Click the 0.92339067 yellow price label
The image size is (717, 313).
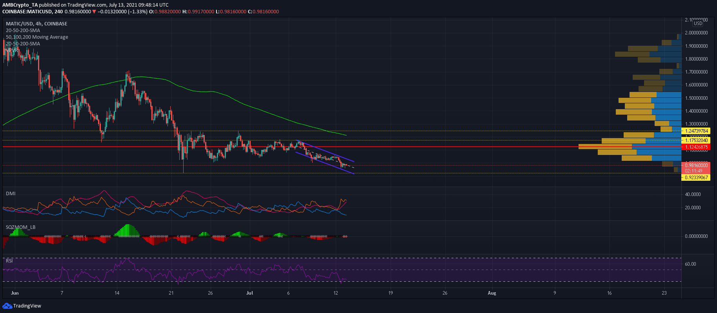(x=696, y=178)
